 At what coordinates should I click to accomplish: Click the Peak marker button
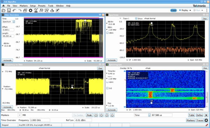[x=89, y=115]
